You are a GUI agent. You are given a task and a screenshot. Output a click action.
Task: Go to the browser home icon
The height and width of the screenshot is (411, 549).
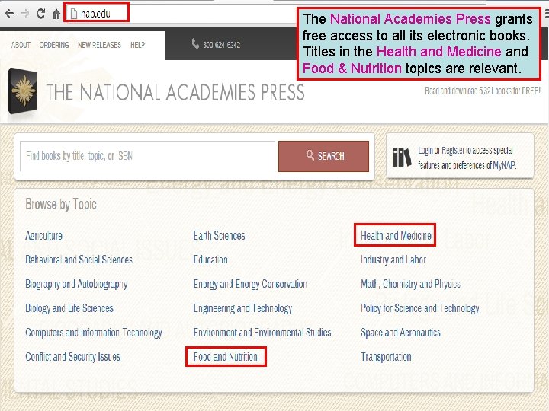(56, 14)
